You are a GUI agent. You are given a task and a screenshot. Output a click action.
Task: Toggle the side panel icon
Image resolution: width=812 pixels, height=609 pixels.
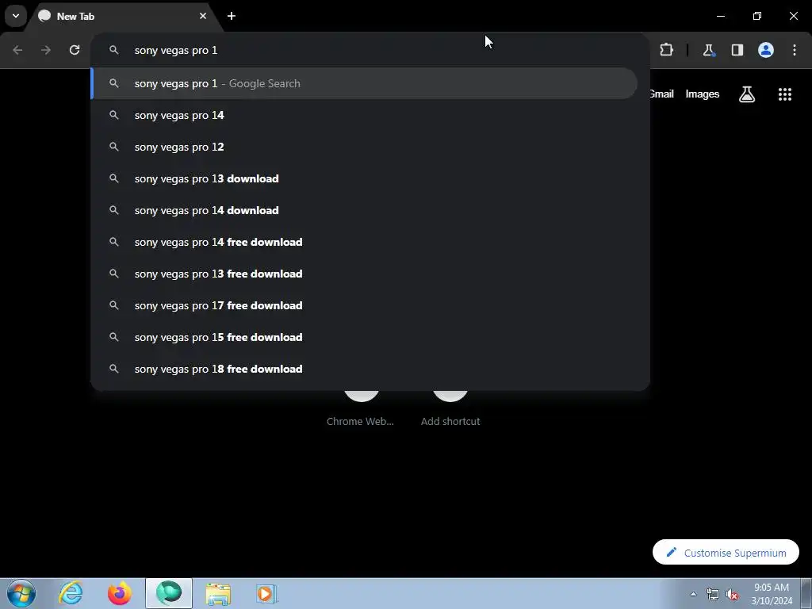pos(737,50)
